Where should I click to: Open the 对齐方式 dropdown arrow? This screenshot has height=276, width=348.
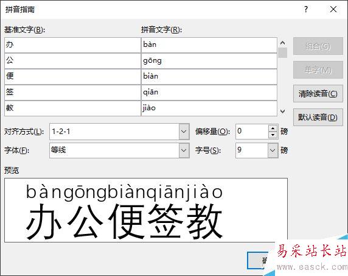point(184,132)
